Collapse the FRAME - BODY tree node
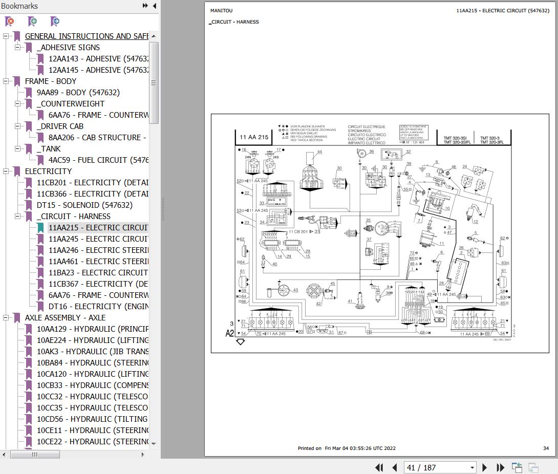558x474 pixels. (x=6, y=81)
